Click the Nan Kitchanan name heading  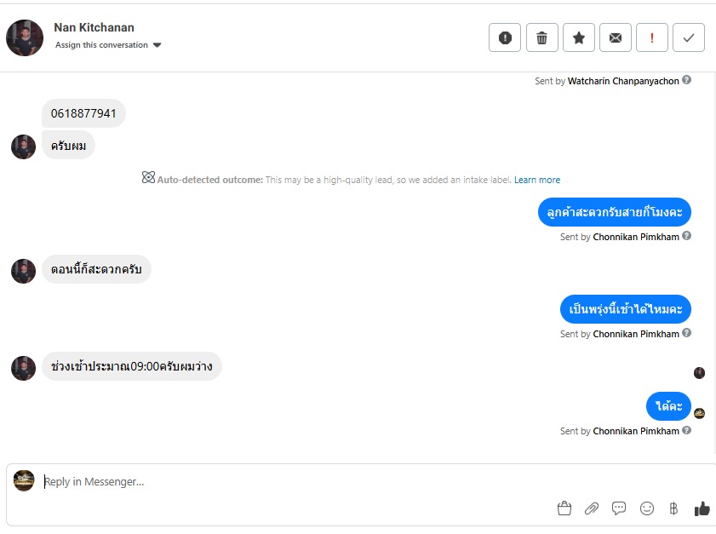(x=94, y=28)
